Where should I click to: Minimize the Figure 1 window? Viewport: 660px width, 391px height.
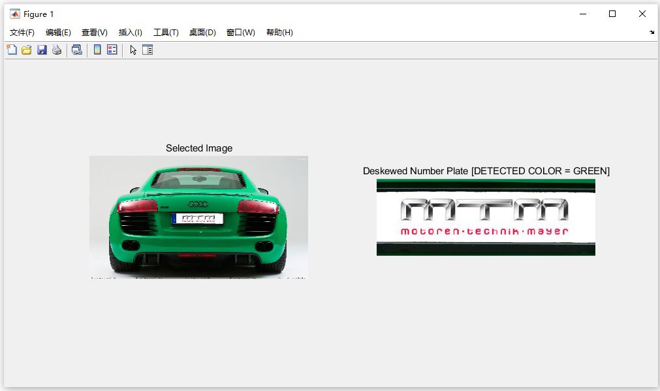[x=583, y=14]
